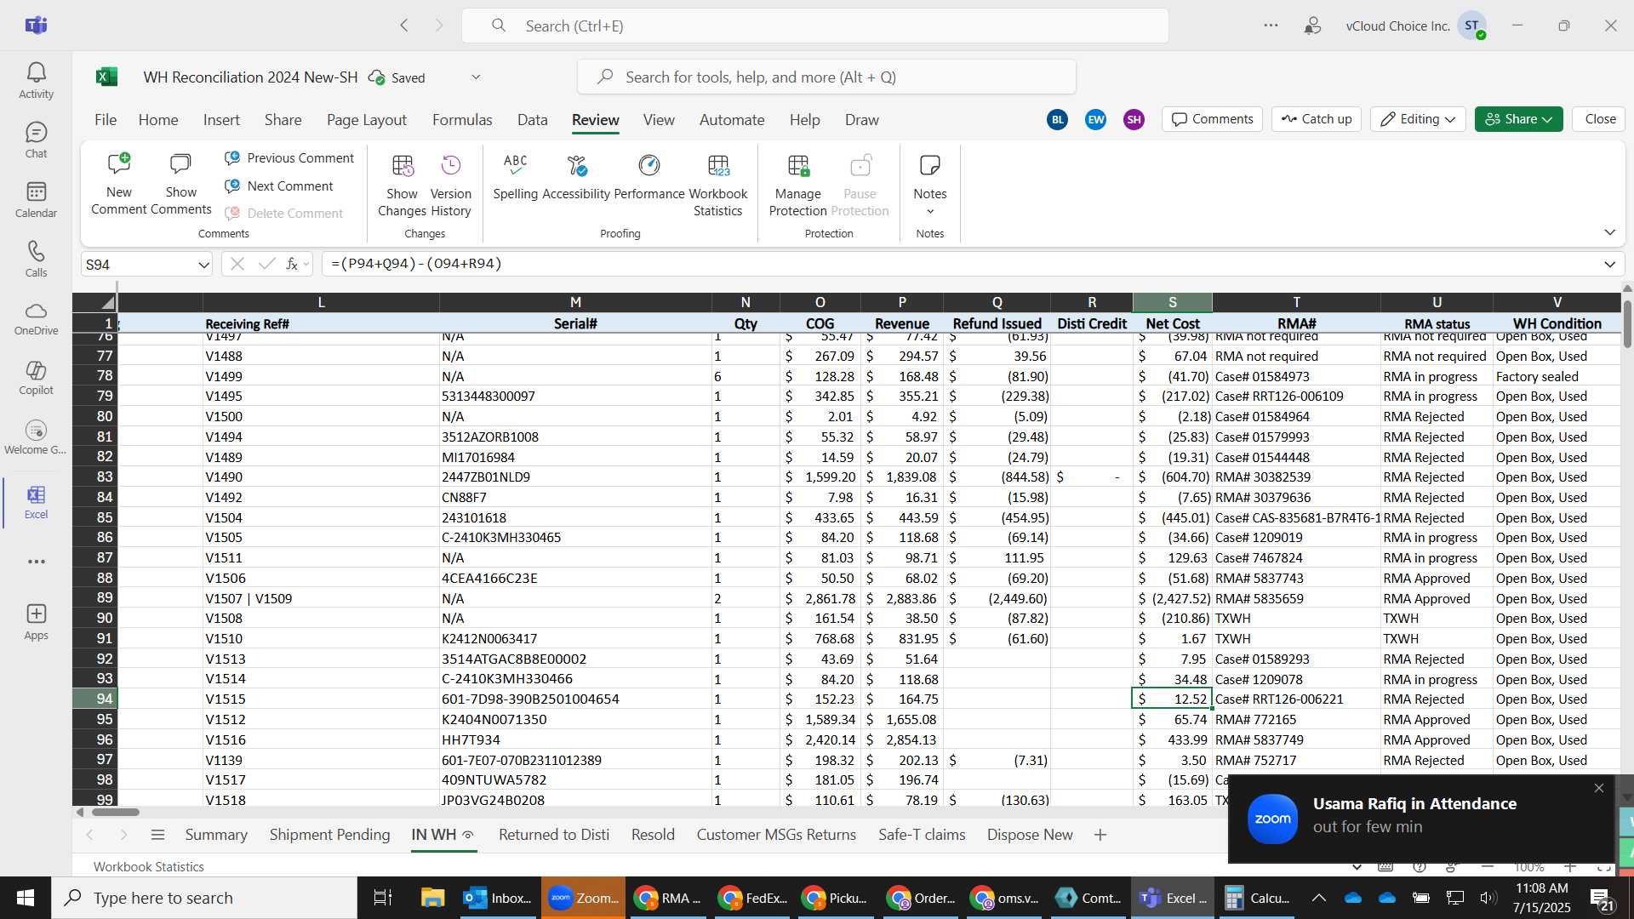Open Calculator from taskbar
This screenshot has height=919, width=1634.
[x=1257, y=898]
